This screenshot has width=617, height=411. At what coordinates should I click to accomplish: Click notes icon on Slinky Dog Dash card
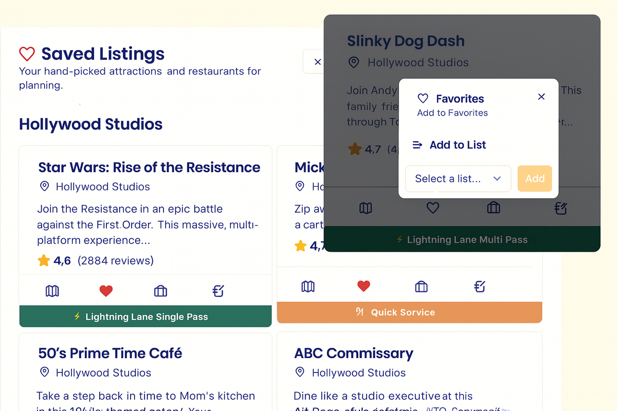coord(560,208)
